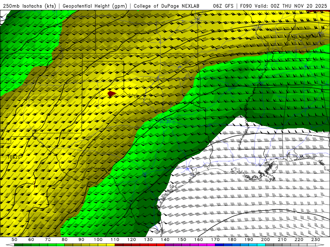Click the "250mb Isotachs (kts)" title text
This screenshot has width=330, height=247.
point(29,6)
